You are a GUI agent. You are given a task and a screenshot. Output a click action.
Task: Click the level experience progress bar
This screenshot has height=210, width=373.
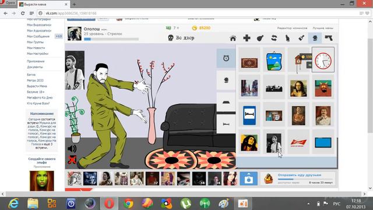(111, 39)
